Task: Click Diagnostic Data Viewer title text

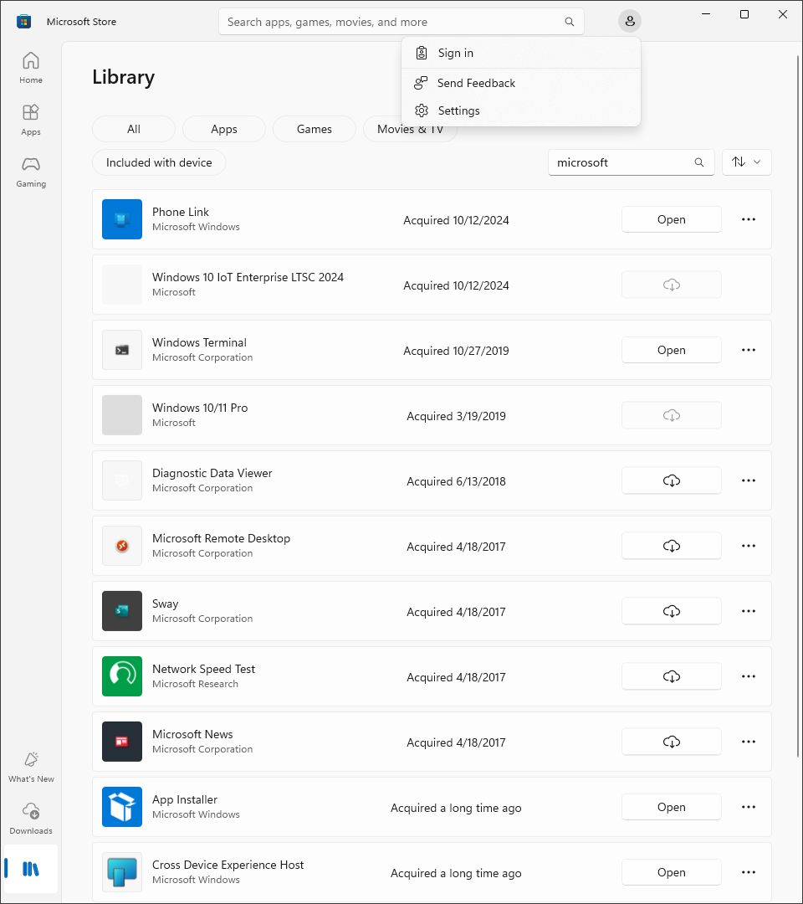Action: click(x=212, y=473)
